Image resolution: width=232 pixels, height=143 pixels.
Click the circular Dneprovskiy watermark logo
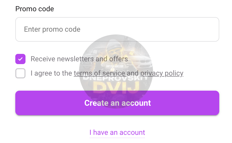click(x=116, y=71)
